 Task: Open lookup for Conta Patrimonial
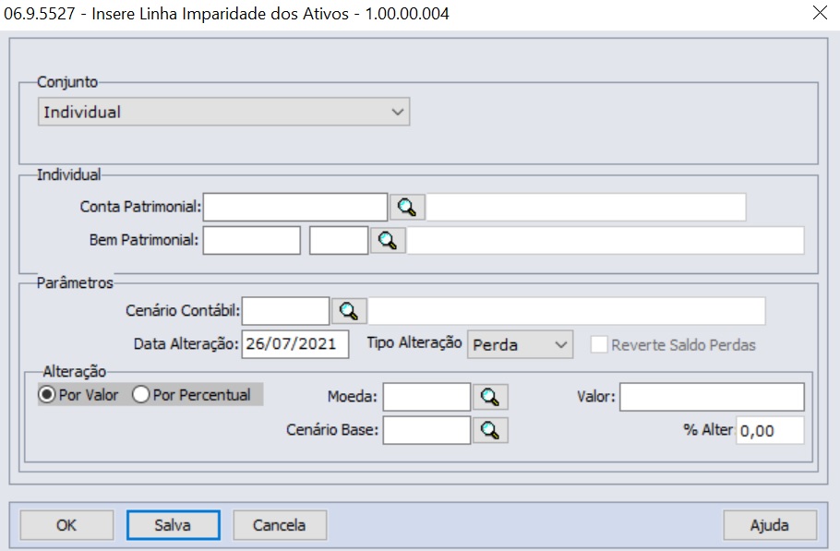tap(407, 208)
